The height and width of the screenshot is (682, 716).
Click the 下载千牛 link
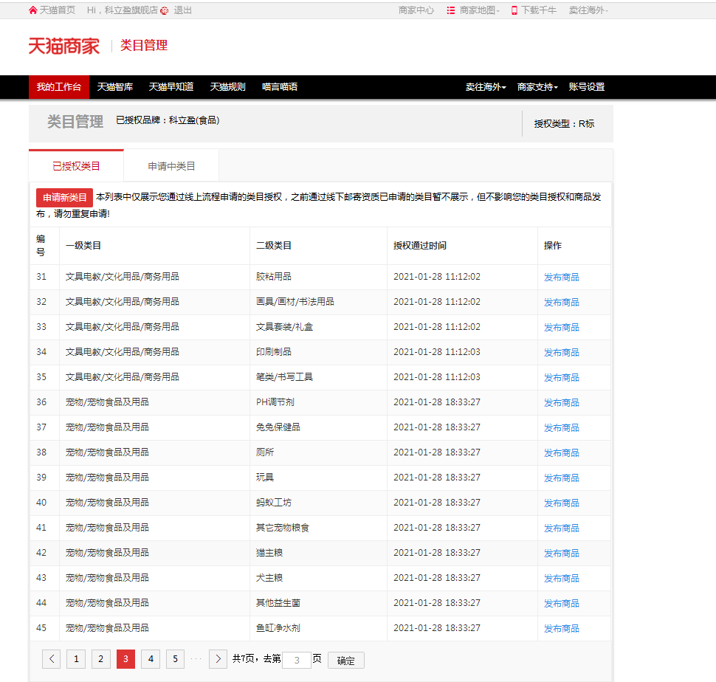click(x=539, y=10)
